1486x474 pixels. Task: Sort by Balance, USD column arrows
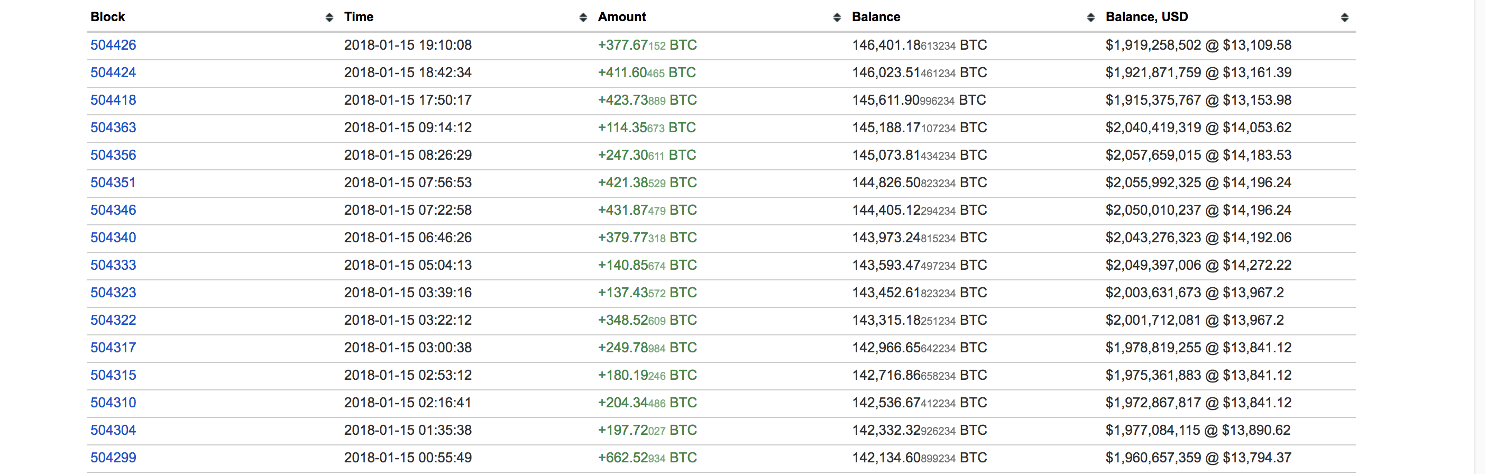tap(1344, 17)
